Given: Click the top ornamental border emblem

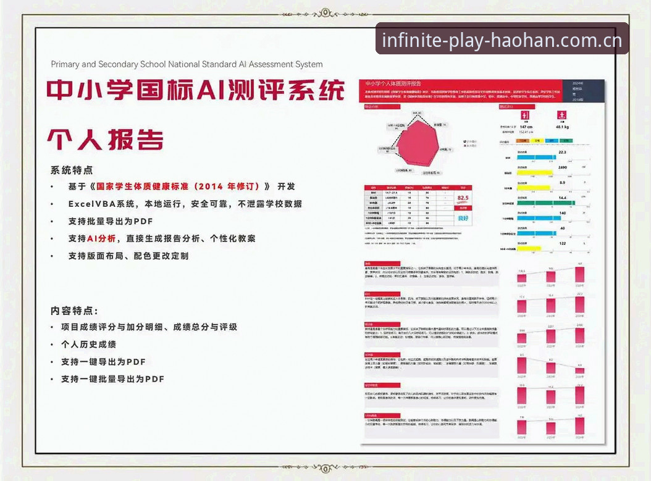Looking at the screenshot, I should click(325, 14).
